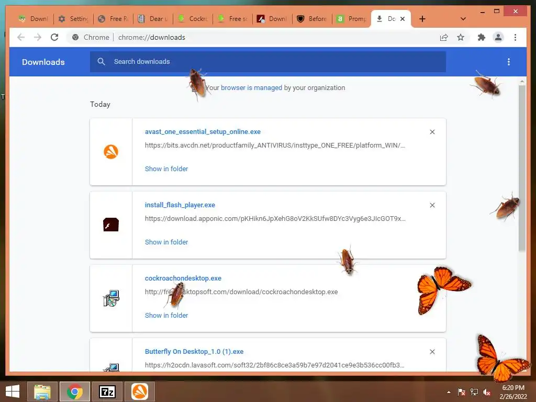536x402 pixels.
Task: Click the network tray icon
Action: point(474,392)
